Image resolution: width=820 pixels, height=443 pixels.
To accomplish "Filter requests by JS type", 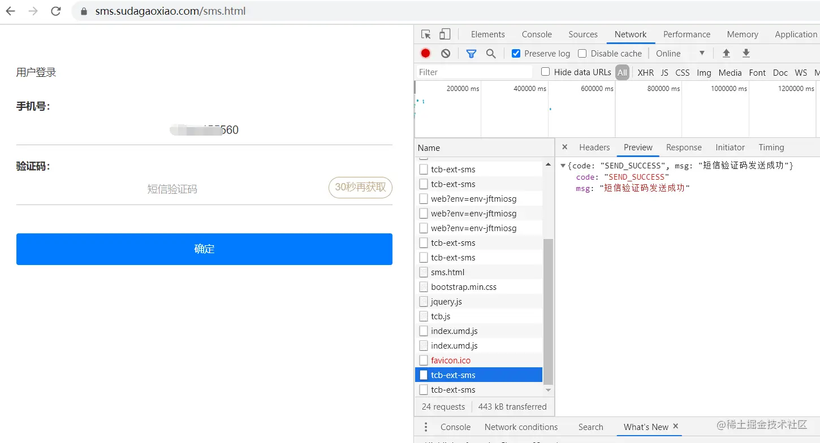I will coord(664,72).
